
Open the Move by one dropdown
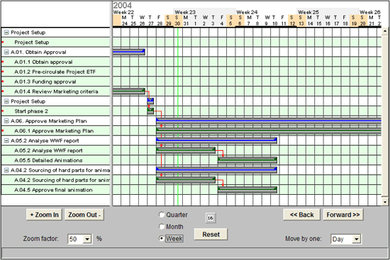tap(357, 239)
